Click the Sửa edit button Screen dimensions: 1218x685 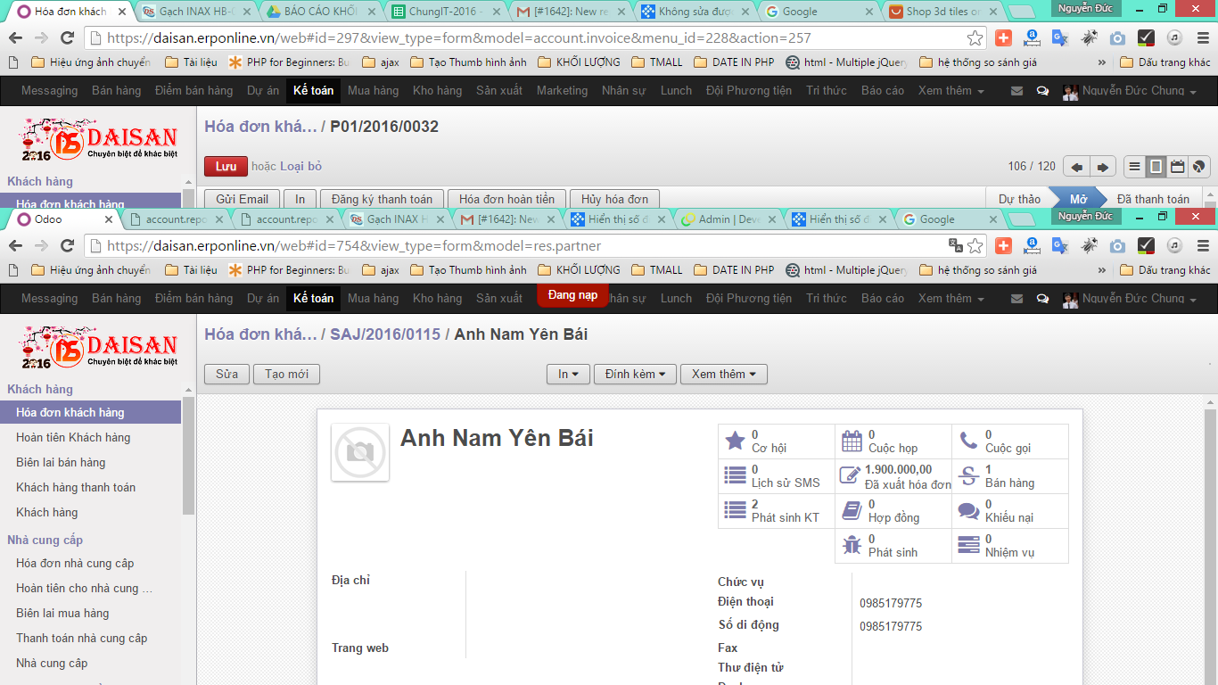226,375
